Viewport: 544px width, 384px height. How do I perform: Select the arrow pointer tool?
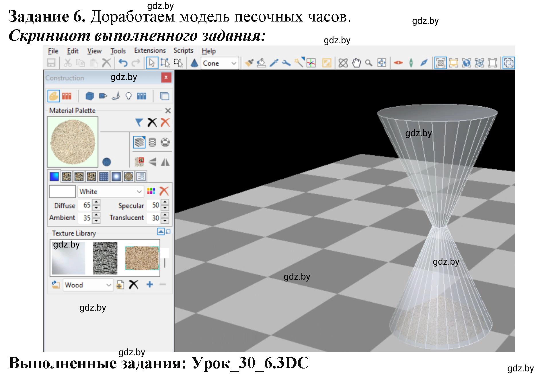(152, 63)
